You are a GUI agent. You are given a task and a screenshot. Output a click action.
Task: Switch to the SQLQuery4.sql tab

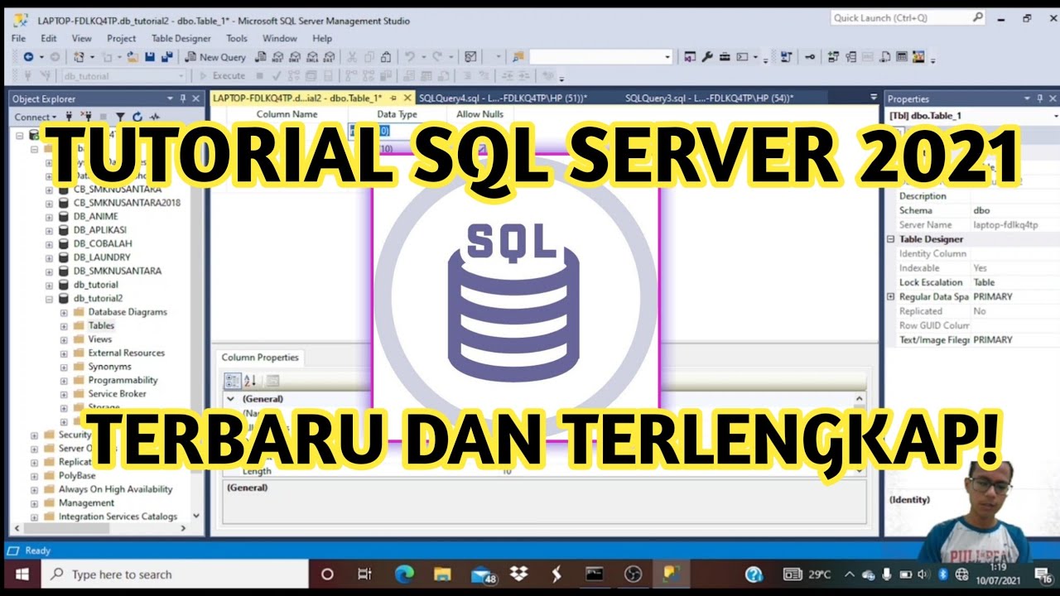pos(503,98)
